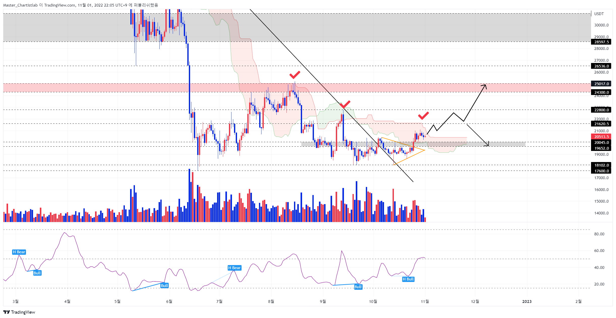Click the Master_Chartistlab publication header text
Viewport: 616px width, 318px height.
(x=80, y=5)
